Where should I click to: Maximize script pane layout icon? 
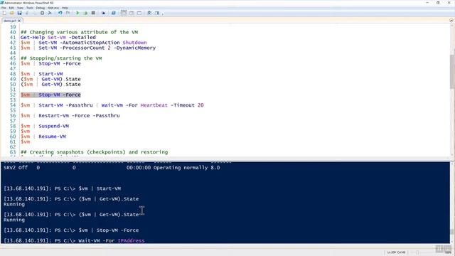coord(139,13)
